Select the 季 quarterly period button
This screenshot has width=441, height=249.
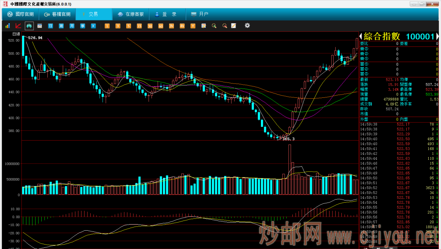click(82, 26)
